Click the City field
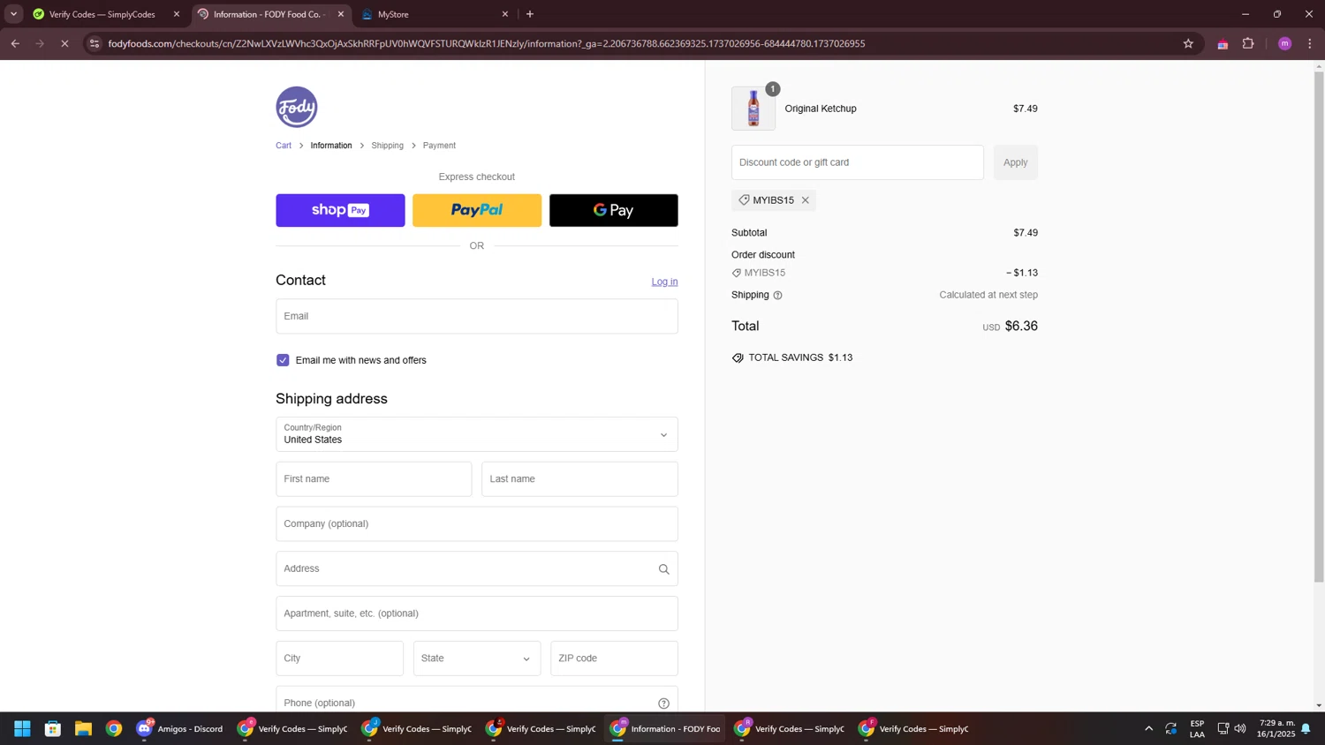This screenshot has width=1325, height=745. pos(339,658)
